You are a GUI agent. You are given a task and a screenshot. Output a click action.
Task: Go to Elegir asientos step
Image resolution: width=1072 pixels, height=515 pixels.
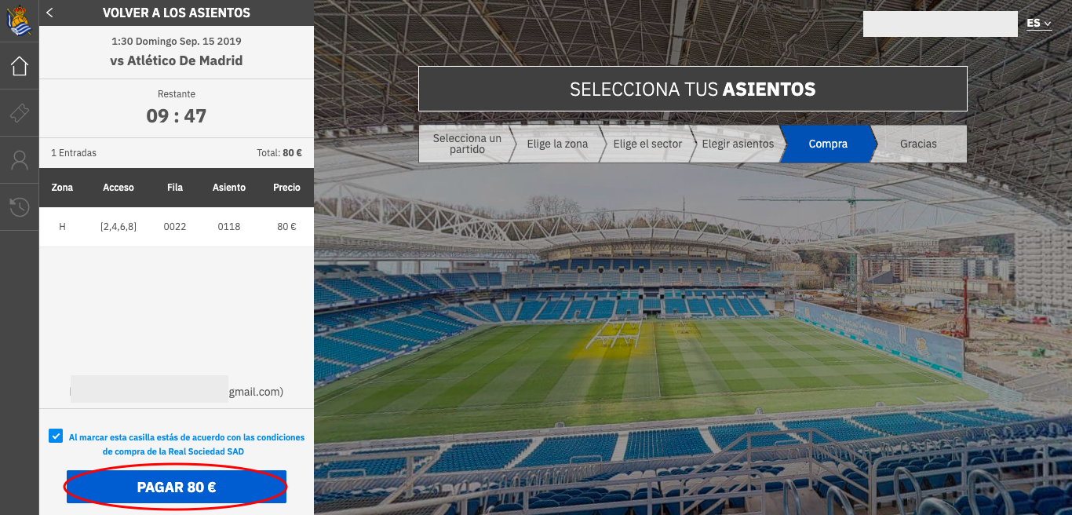click(x=738, y=144)
